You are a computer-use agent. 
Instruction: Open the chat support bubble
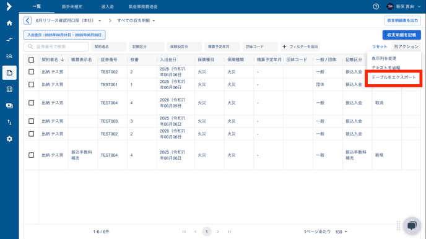click(412, 225)
